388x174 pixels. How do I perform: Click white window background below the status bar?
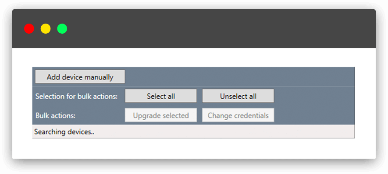pyautogui.click(x=194, y=148)
